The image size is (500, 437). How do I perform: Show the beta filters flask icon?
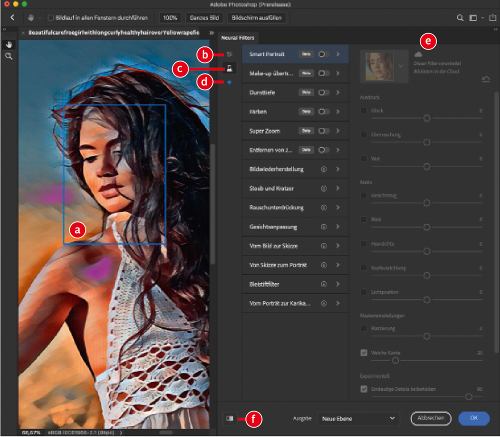(x=229, y=68)
